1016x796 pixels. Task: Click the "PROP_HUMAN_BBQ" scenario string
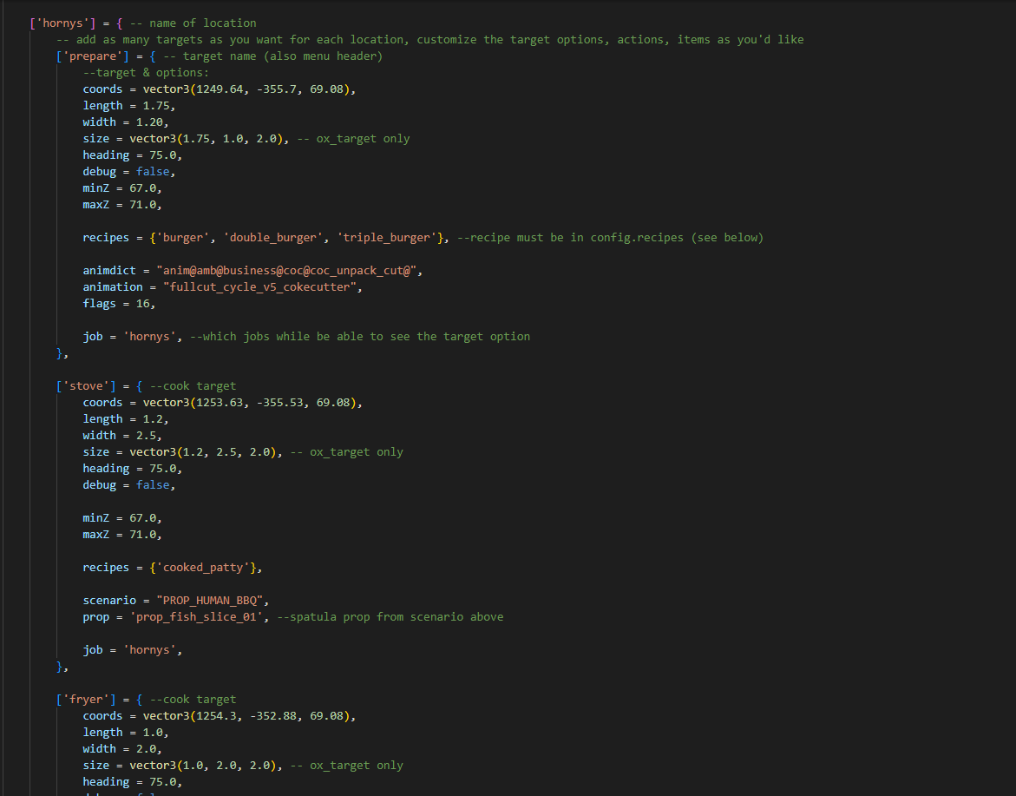tap(213, 600)
